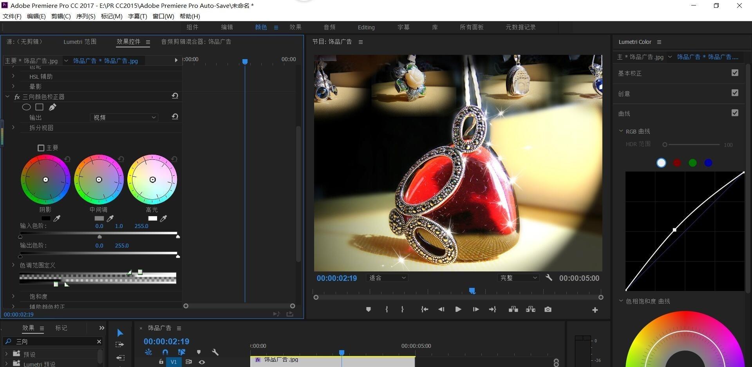
Task: Toggle V1 track output eye
Action: click(202, 362)
